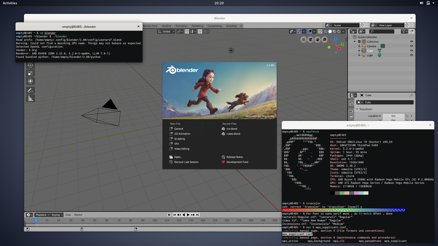Open the Scripting workspace tab
The width and height of the screenshot is (438, 246).
pyautogui.click(x=231, y=26)
